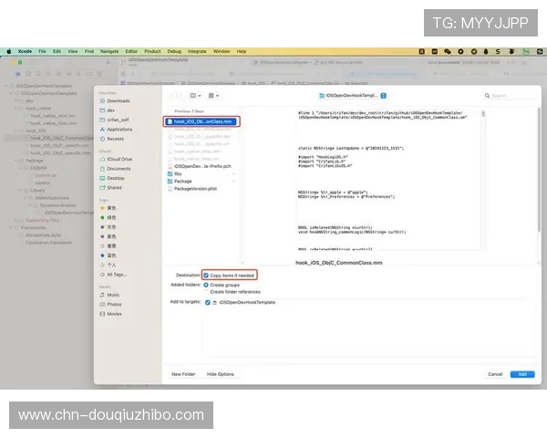Select Create groups radio option
Screen dimensions: 547x438
206,285
